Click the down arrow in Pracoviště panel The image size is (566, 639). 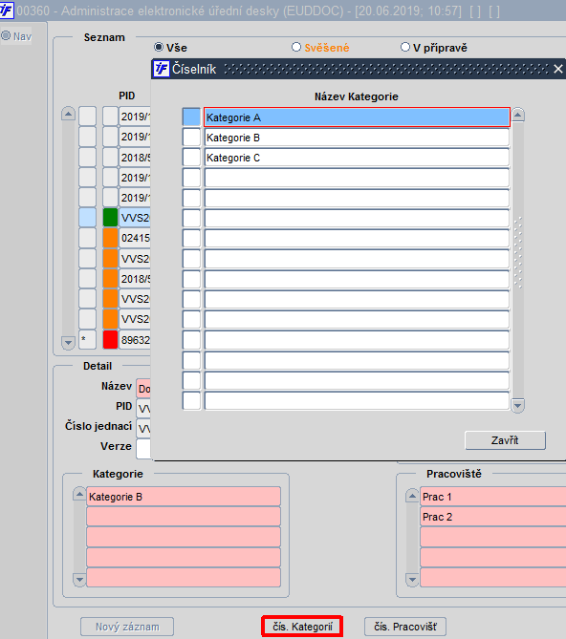point(413,580)
